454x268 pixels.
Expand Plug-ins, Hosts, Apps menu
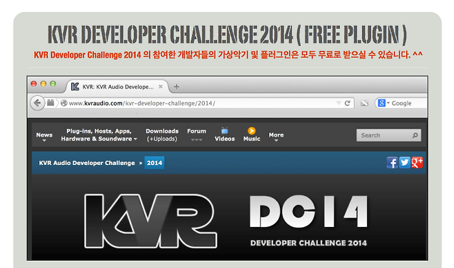(x=99, y=135)
